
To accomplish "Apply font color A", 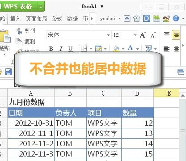I will tap(130, 48).
